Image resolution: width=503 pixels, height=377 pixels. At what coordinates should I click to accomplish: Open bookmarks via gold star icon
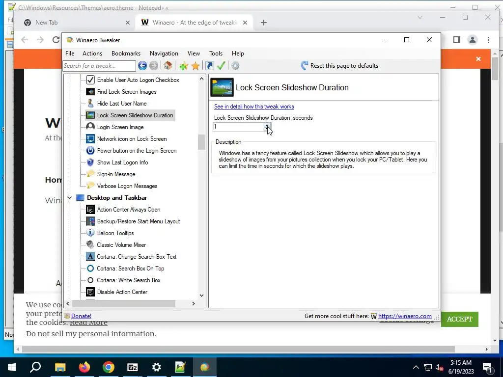196,66
